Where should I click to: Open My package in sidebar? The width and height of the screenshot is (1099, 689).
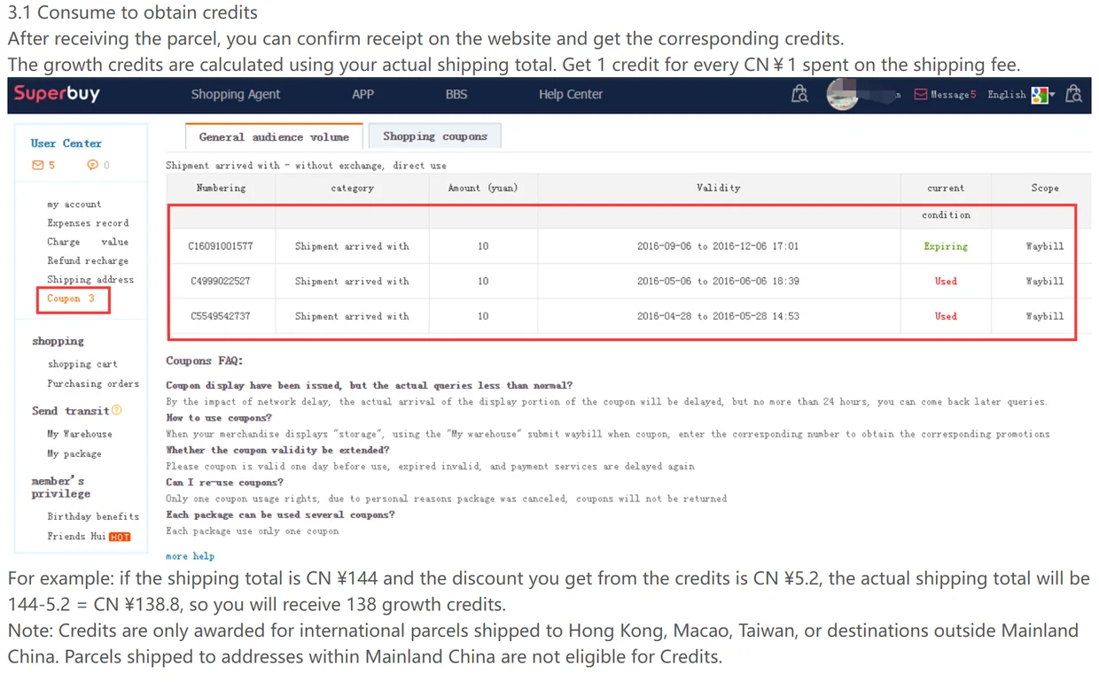click(74, 453)
